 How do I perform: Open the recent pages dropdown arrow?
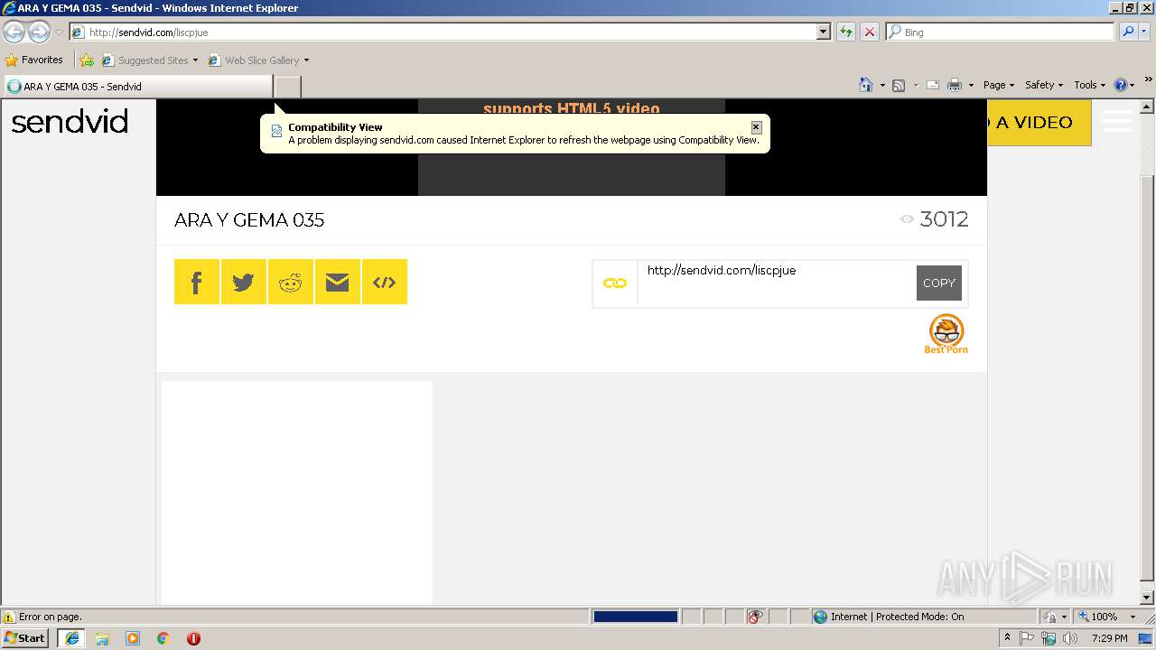coord(59,32)
